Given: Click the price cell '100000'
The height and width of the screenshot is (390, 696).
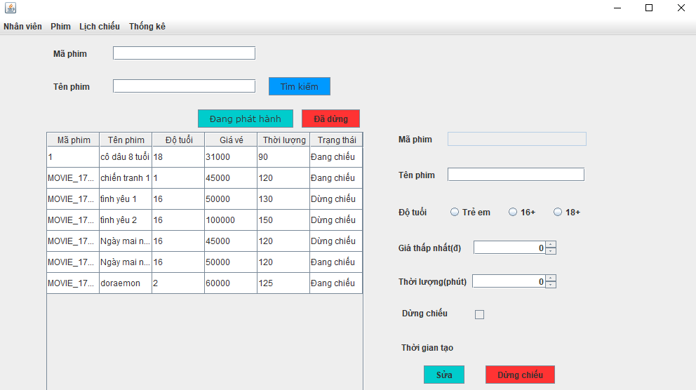Looking at the screenshot, I should point(231,220).
